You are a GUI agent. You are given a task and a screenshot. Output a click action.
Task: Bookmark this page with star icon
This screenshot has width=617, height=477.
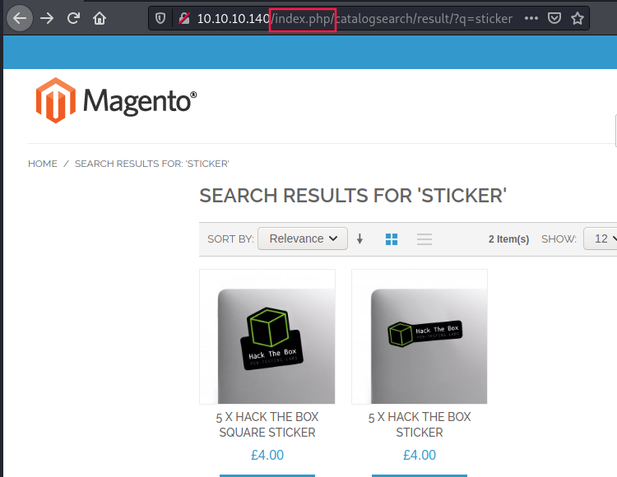click(x=578, y=18)
